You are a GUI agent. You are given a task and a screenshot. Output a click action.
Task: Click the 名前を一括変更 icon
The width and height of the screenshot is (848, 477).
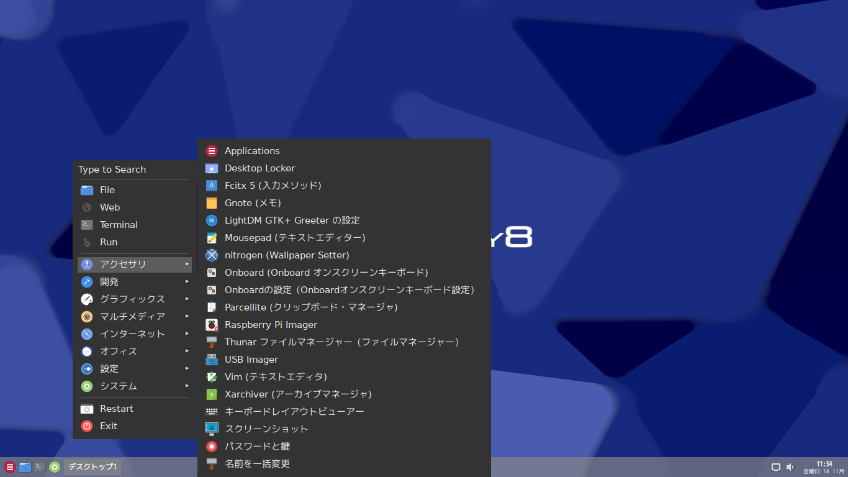(212, 464)
